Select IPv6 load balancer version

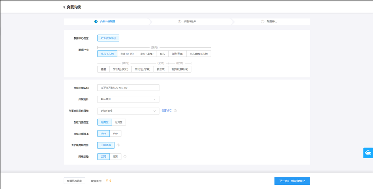(x=115, y=133)
